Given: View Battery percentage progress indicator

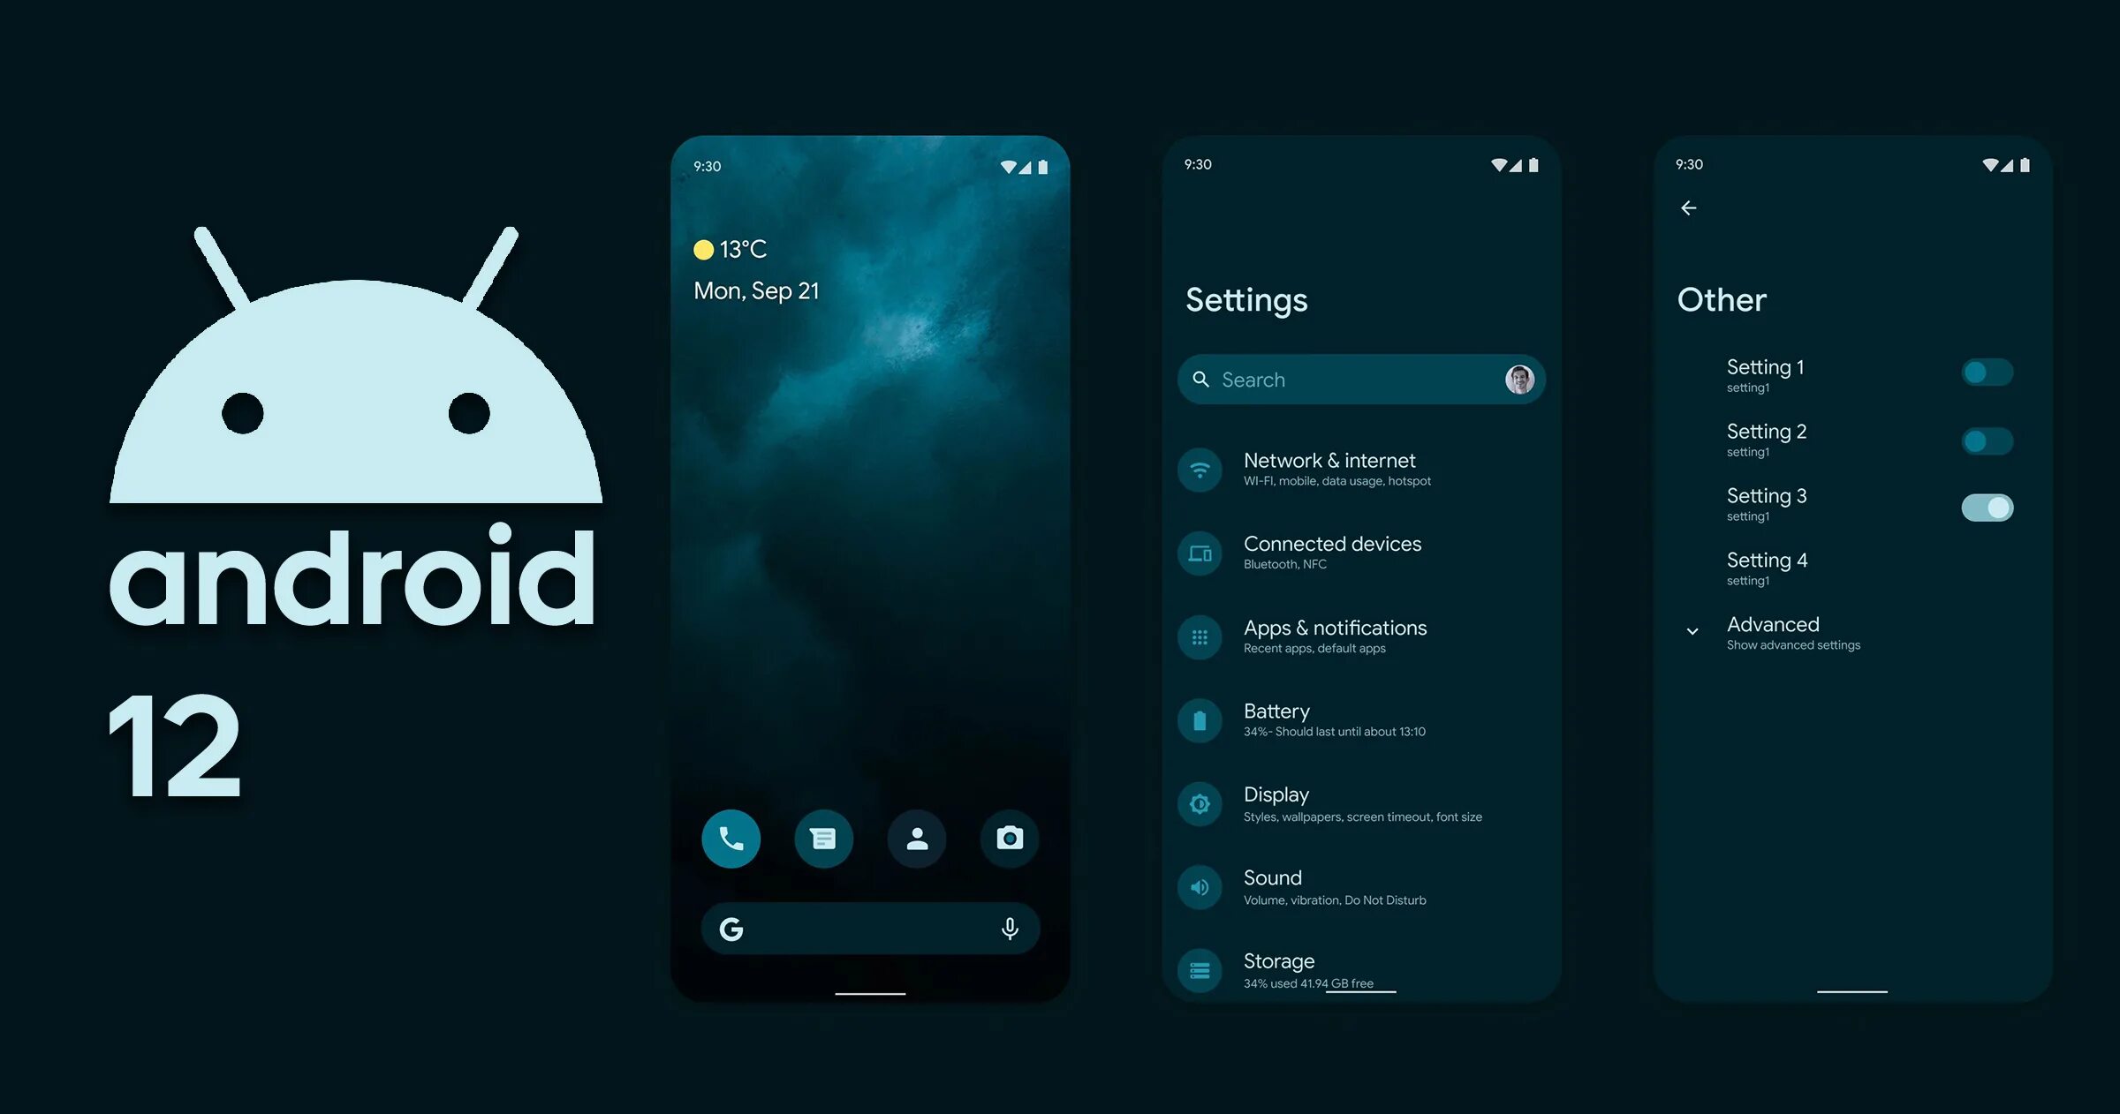Looking at the screenshot, I should 1200,720.
